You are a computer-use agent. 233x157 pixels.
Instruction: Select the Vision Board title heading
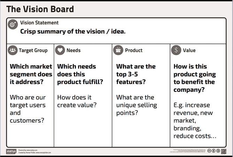40,9
